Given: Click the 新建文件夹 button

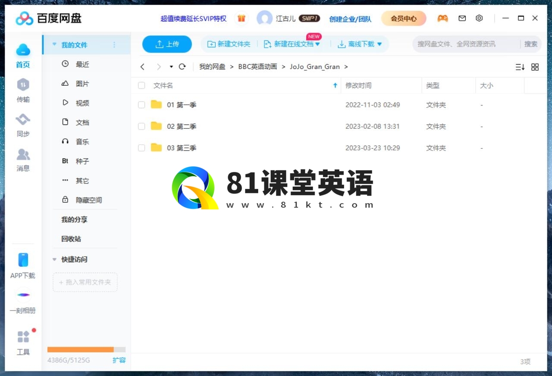Looking at the screenshot, I should tap(229, 44).
